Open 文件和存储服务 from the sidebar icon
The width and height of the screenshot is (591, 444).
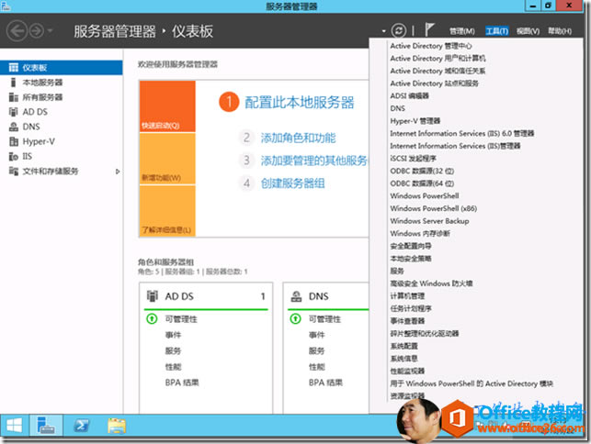click(14, 172)
